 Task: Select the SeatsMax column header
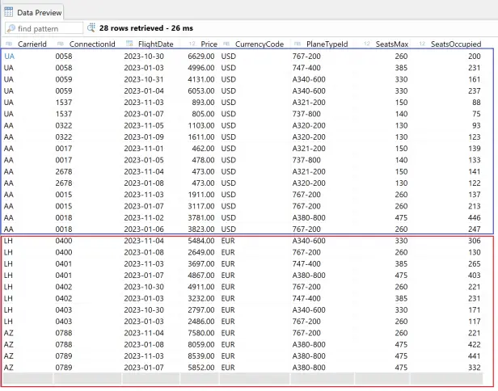pos(392,44)
